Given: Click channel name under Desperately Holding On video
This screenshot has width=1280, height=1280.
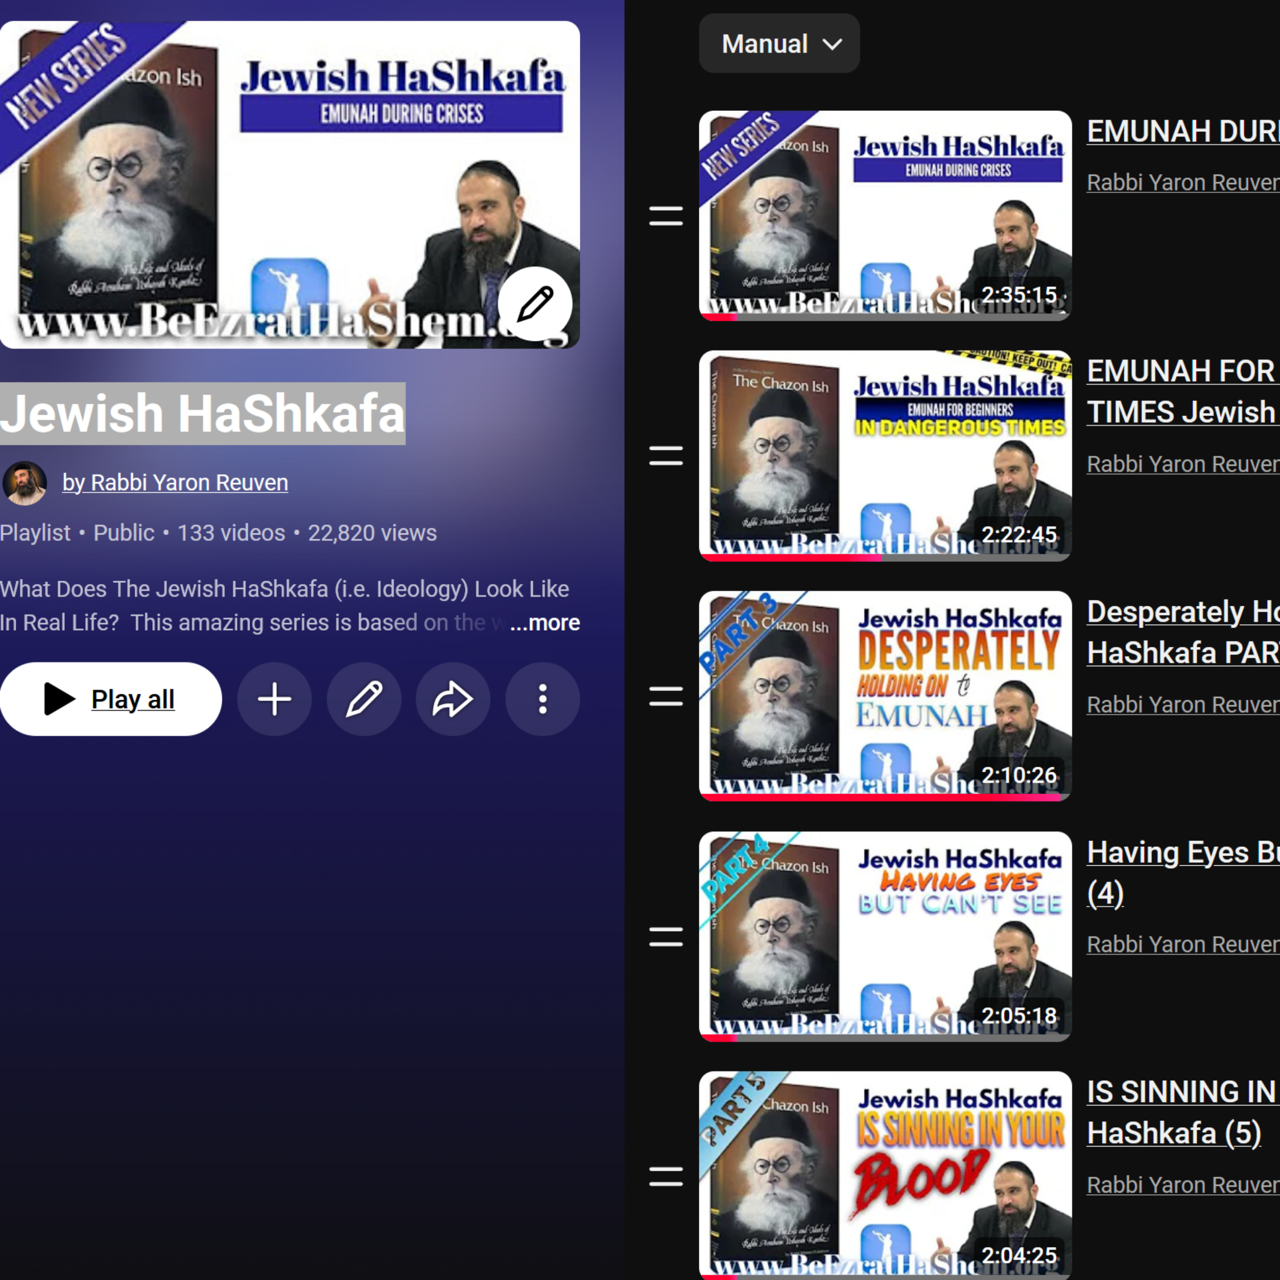Looking at the screenshot, I should [1183, 704].
